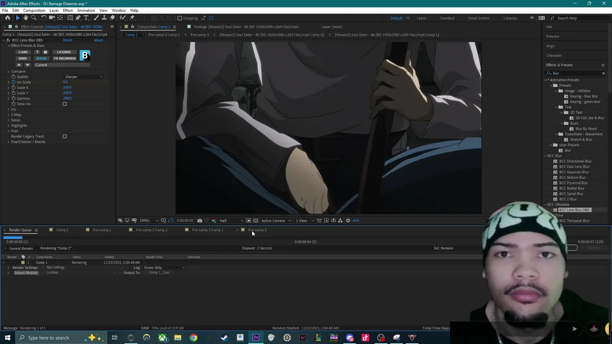This screenshot has width=612, height=344.
Task: Expand the Compare property group
Action: click(8, 71)
